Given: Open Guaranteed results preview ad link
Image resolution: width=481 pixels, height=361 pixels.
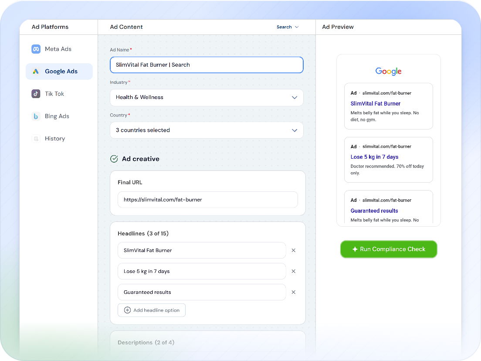Looking at the screenshot, I should 374,211.
